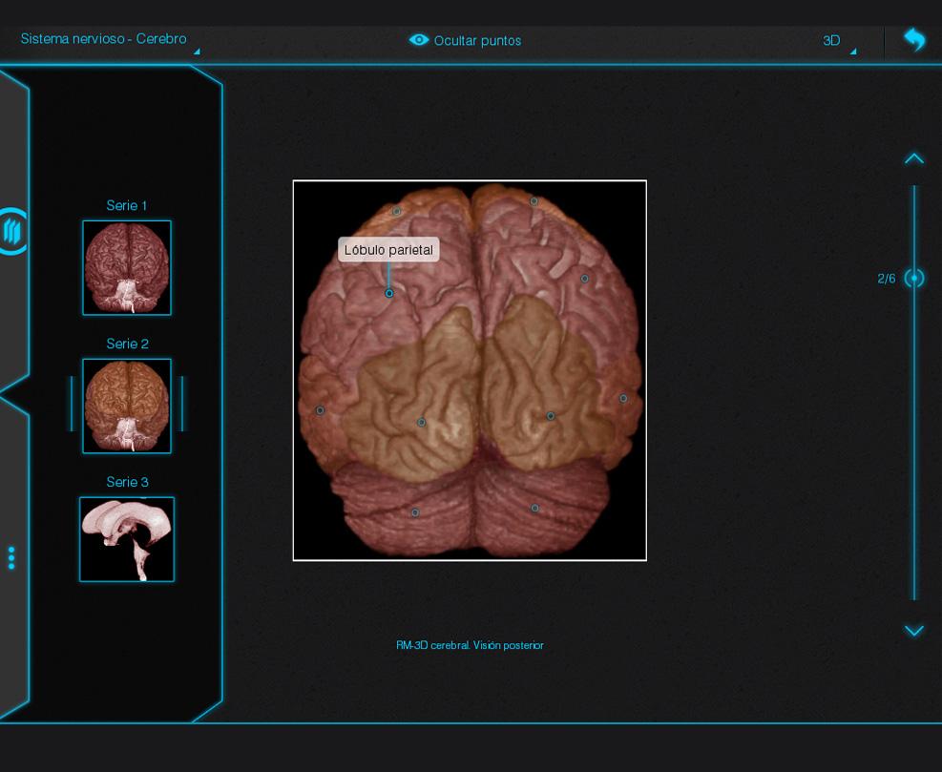Viewport: 942px width, 772px height.
Task: Click the back arrow icon
Action: click(914, 40)
